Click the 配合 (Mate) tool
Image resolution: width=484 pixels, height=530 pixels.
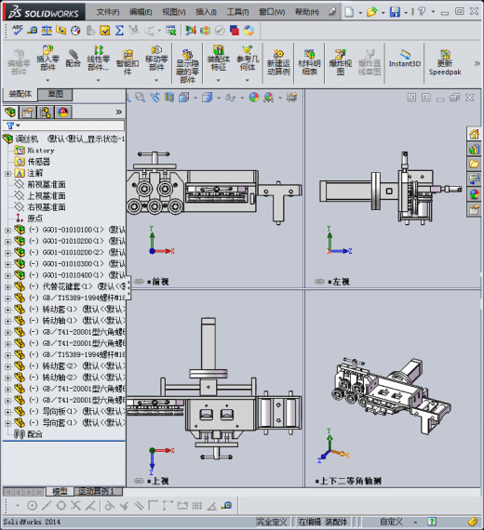[73, 58]
